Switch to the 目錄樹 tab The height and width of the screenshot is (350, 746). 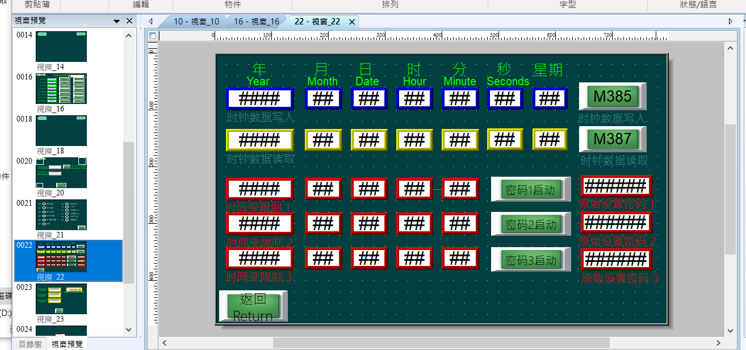(30, 344)
